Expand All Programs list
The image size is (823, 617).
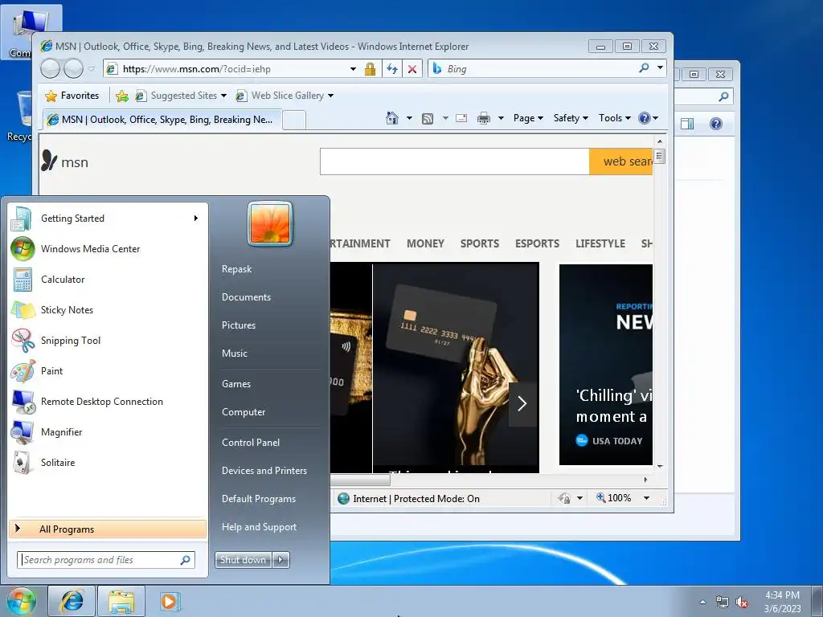108,529
